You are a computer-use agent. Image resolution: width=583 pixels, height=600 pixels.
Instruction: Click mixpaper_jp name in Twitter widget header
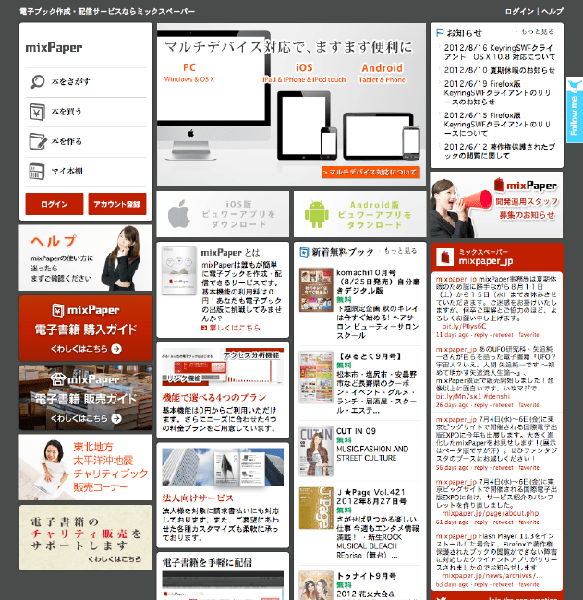click(x=486, y=261)
